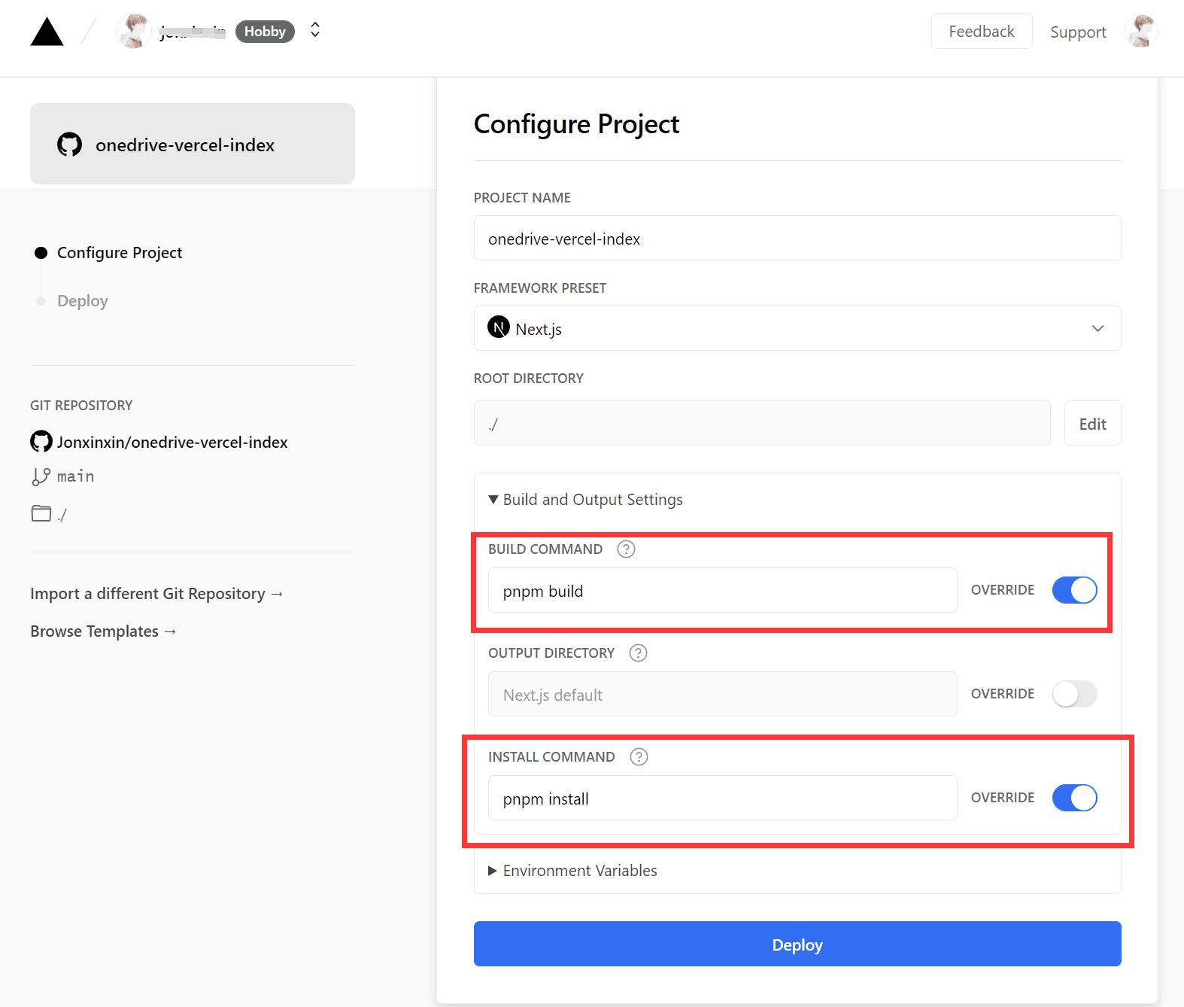Select the Configure Project step
This screenshot has width=1184, height=1007.
pos(120,253)
